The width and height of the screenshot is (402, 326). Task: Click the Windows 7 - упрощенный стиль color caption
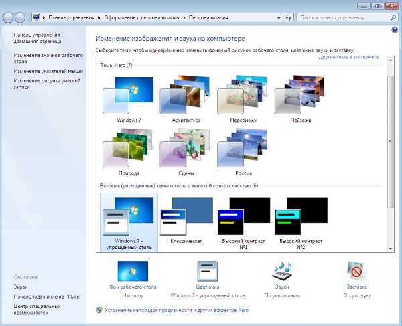click(x=208, y=295)
